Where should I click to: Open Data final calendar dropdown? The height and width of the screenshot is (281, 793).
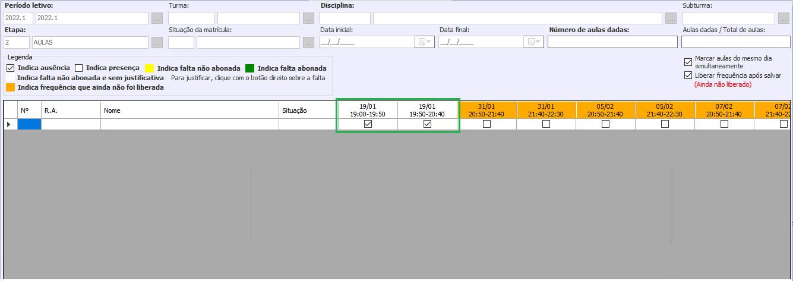point(533,42)
